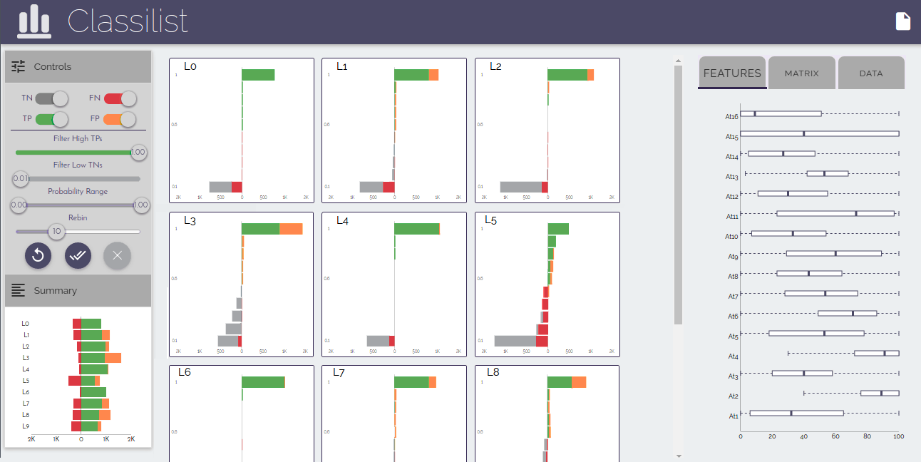This screenshot has width=921, height=462.
Task: Switch to the MATRIX tab
Action: pyautogui.click(x=802, y=73)
